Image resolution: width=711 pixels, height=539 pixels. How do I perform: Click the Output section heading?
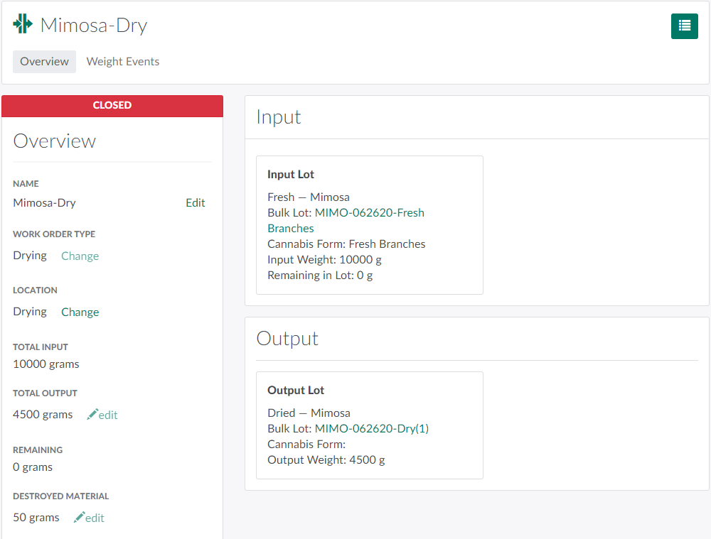coord(287,339)
